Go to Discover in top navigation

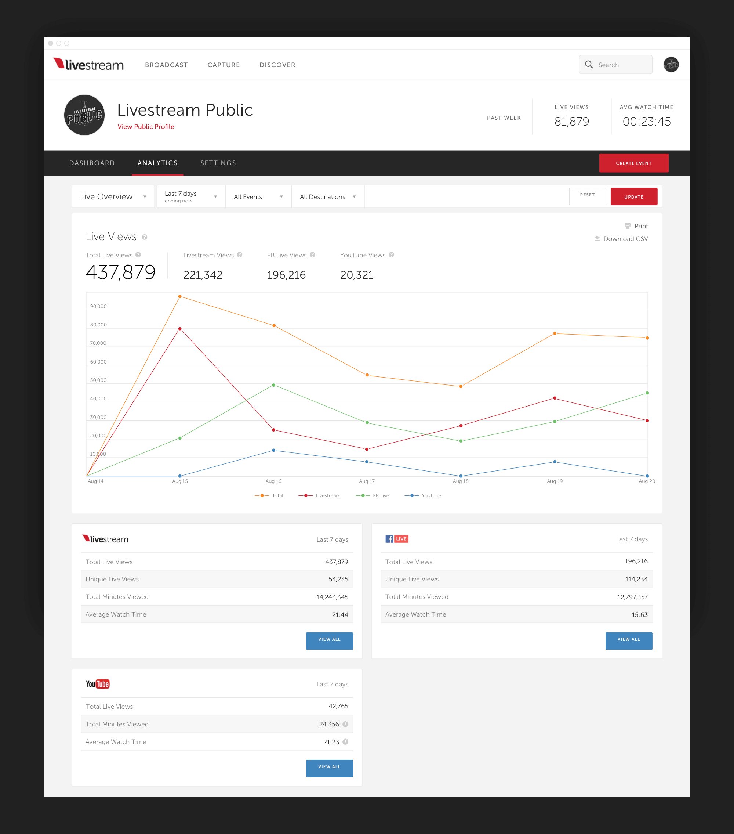(x=277, y=65)
